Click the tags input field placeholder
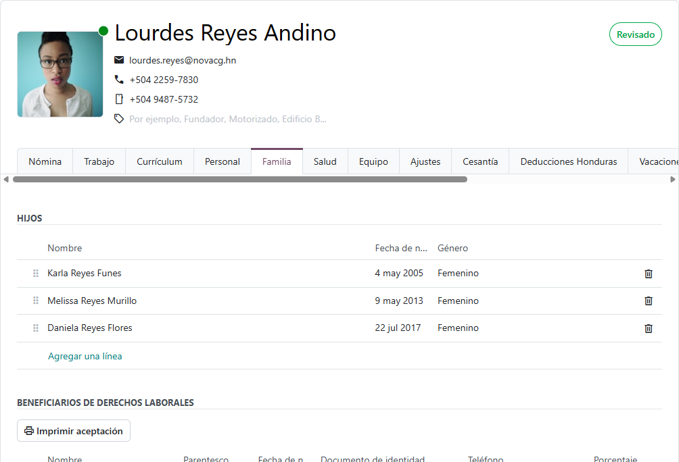The height and width of the screenshot is (462, 679). tap(228, 119)
